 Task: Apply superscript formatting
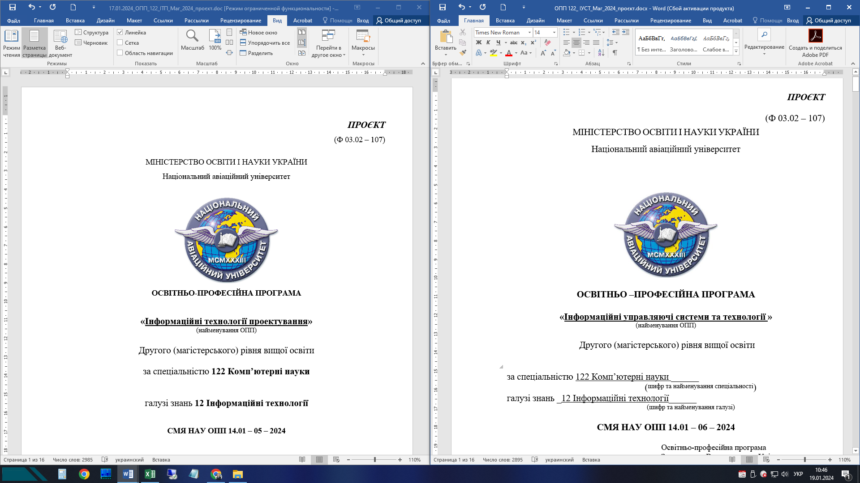point(533,42)
